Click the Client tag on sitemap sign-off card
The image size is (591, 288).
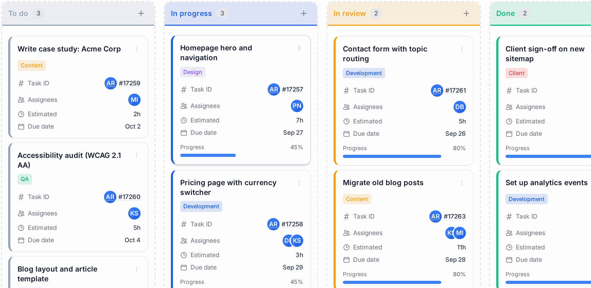click(x=516, y=73)
